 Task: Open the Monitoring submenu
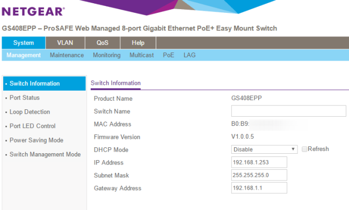pyautogui.click(x=107, y=55)
